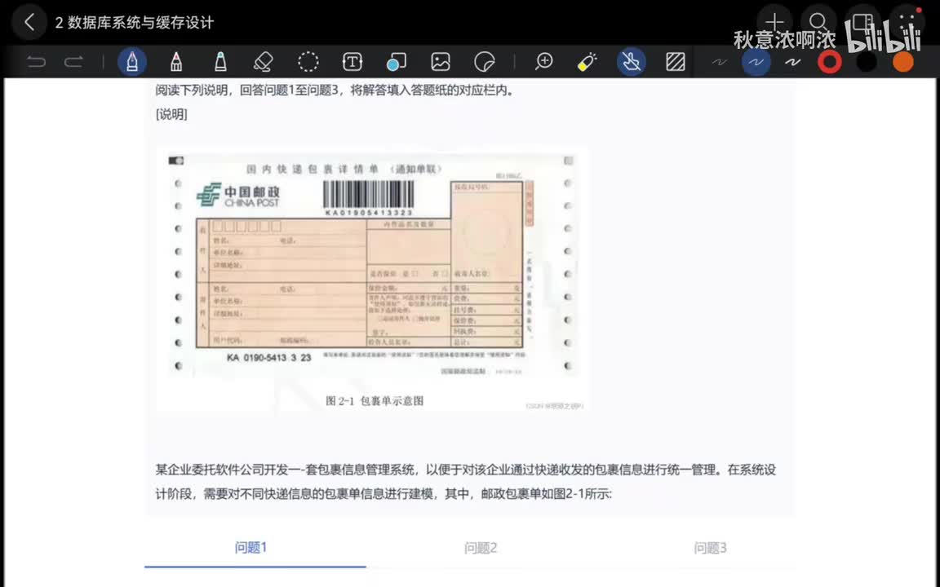Click the paragraph starting 某企业委托软件公司

(x=466, y=482)
